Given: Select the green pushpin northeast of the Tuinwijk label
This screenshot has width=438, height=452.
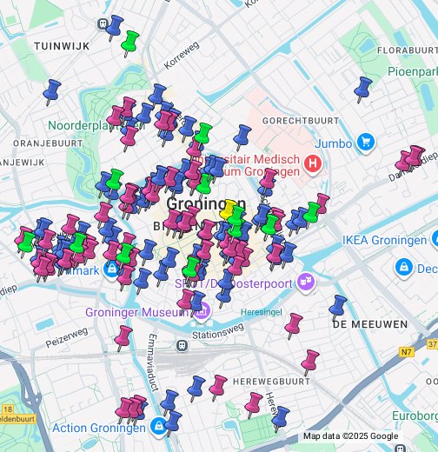Looking at the screenshot, I should point(129,43).
